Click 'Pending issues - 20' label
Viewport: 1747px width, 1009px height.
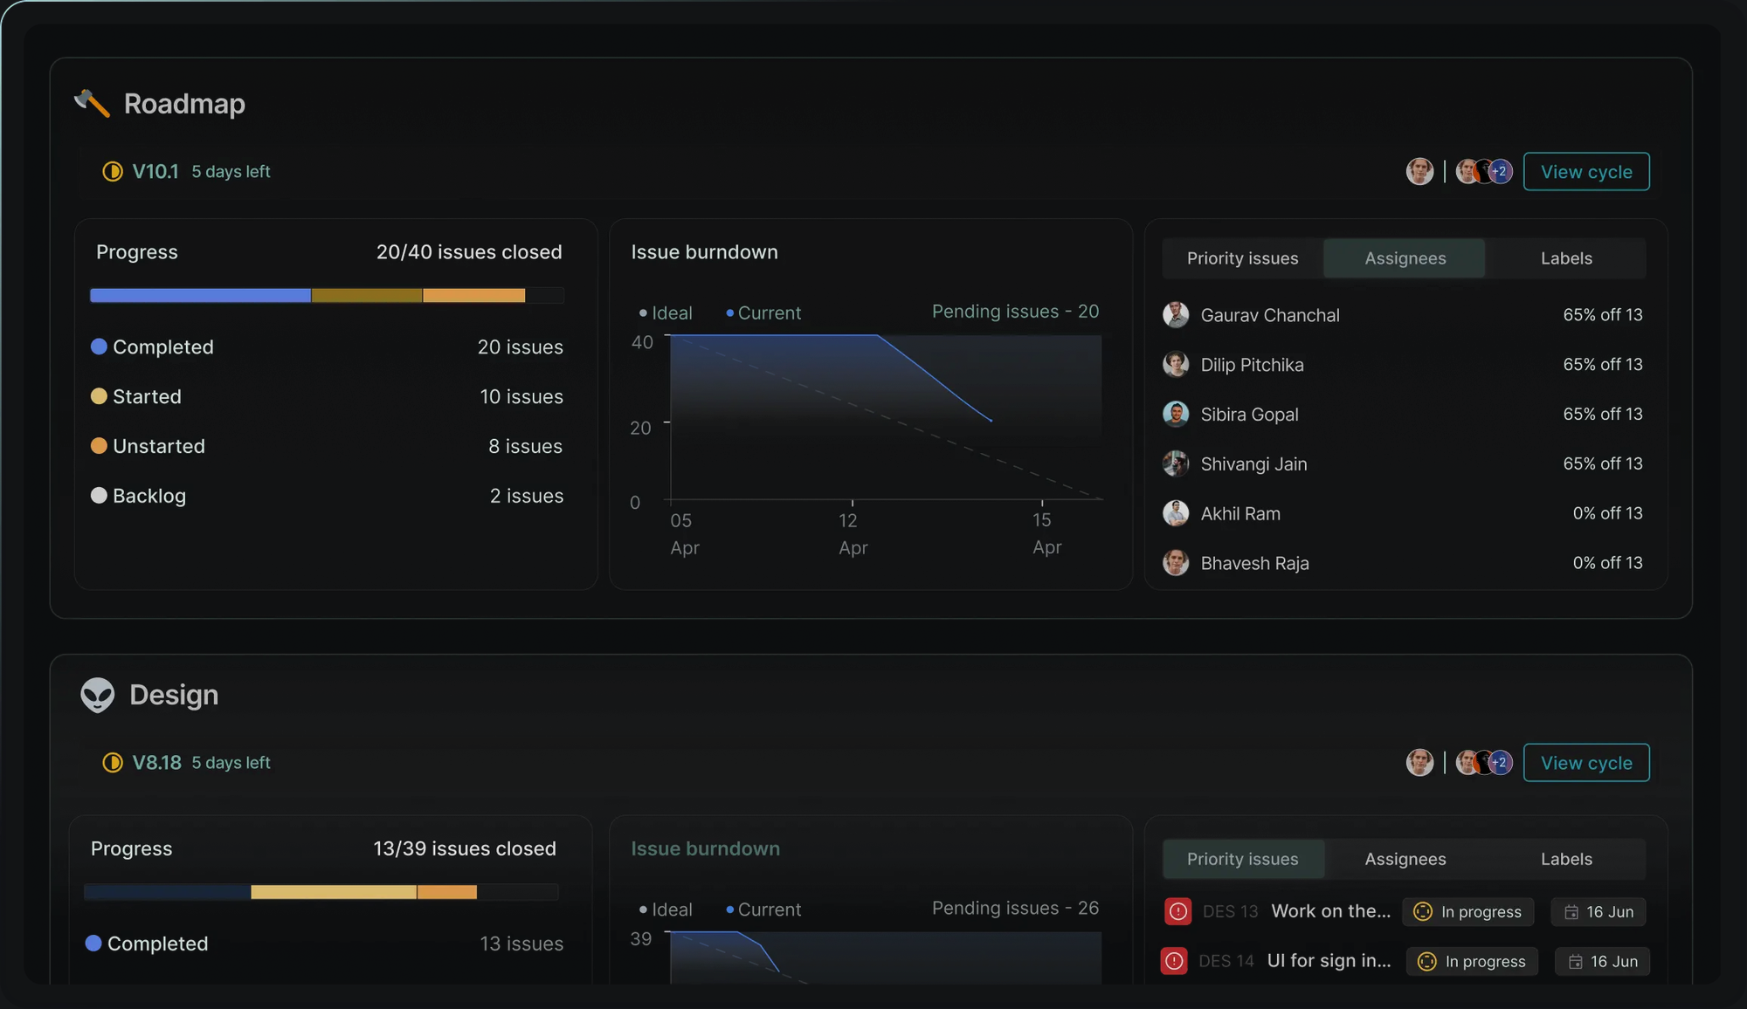(1015, 312)
